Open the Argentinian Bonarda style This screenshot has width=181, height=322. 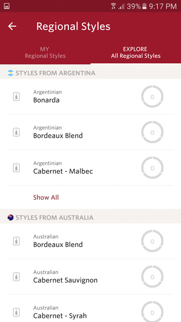90,97
